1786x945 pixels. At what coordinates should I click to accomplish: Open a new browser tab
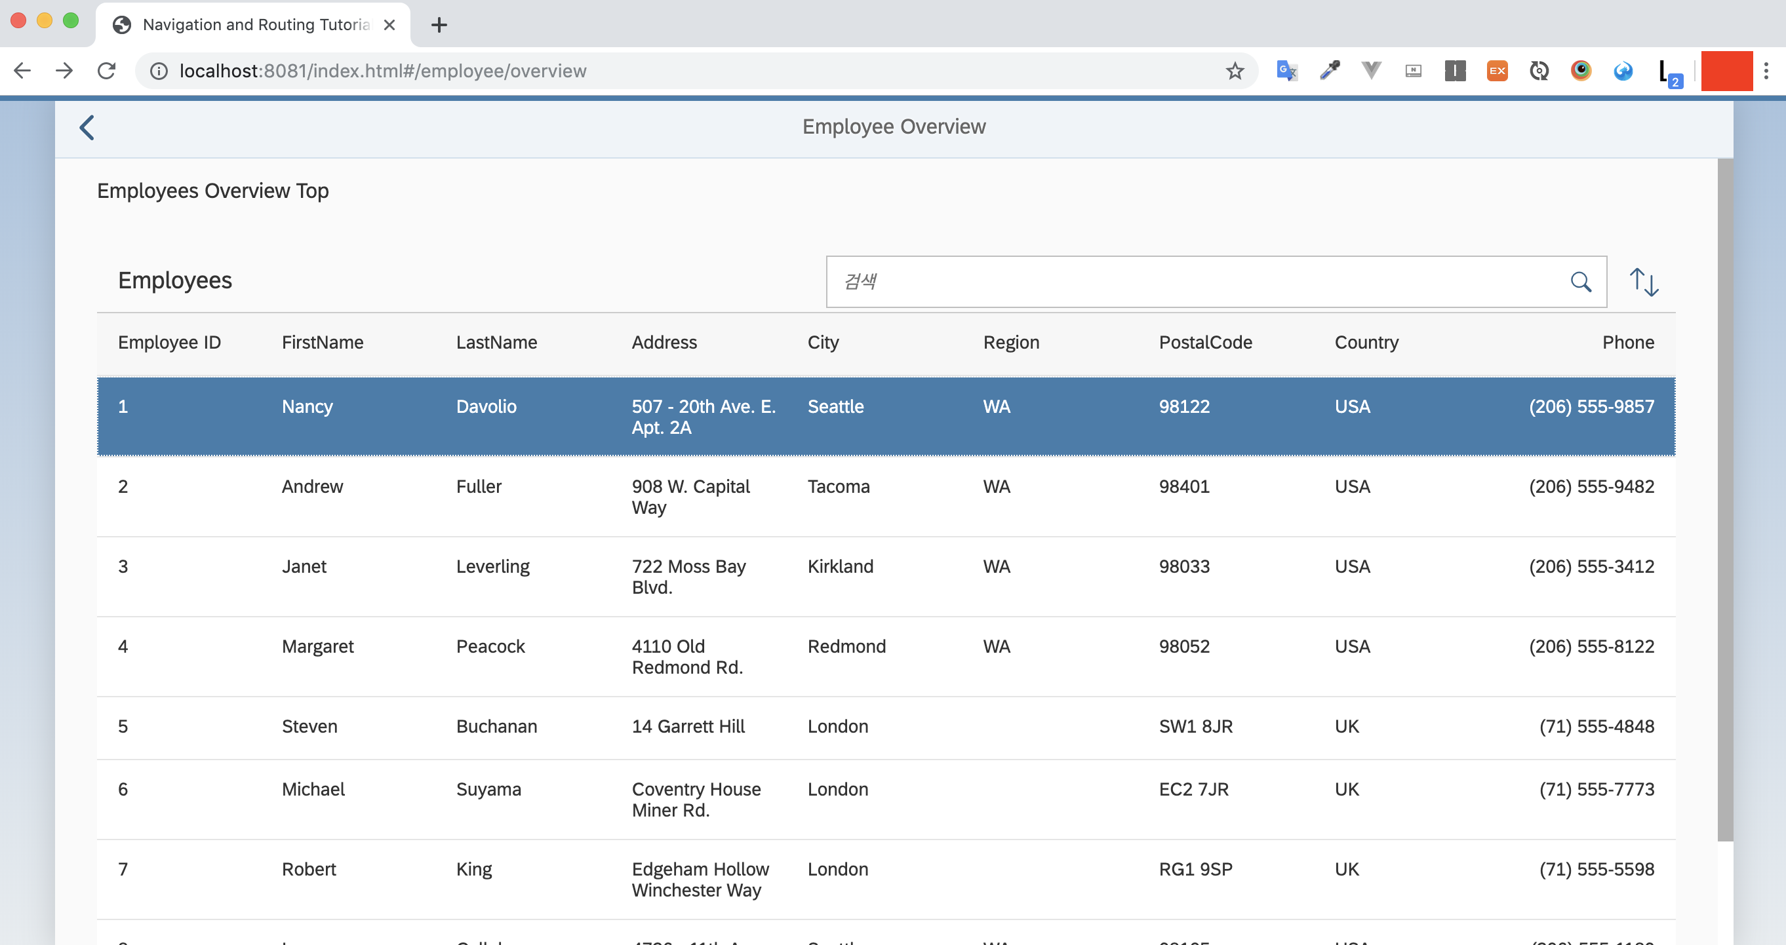(439, 25)
